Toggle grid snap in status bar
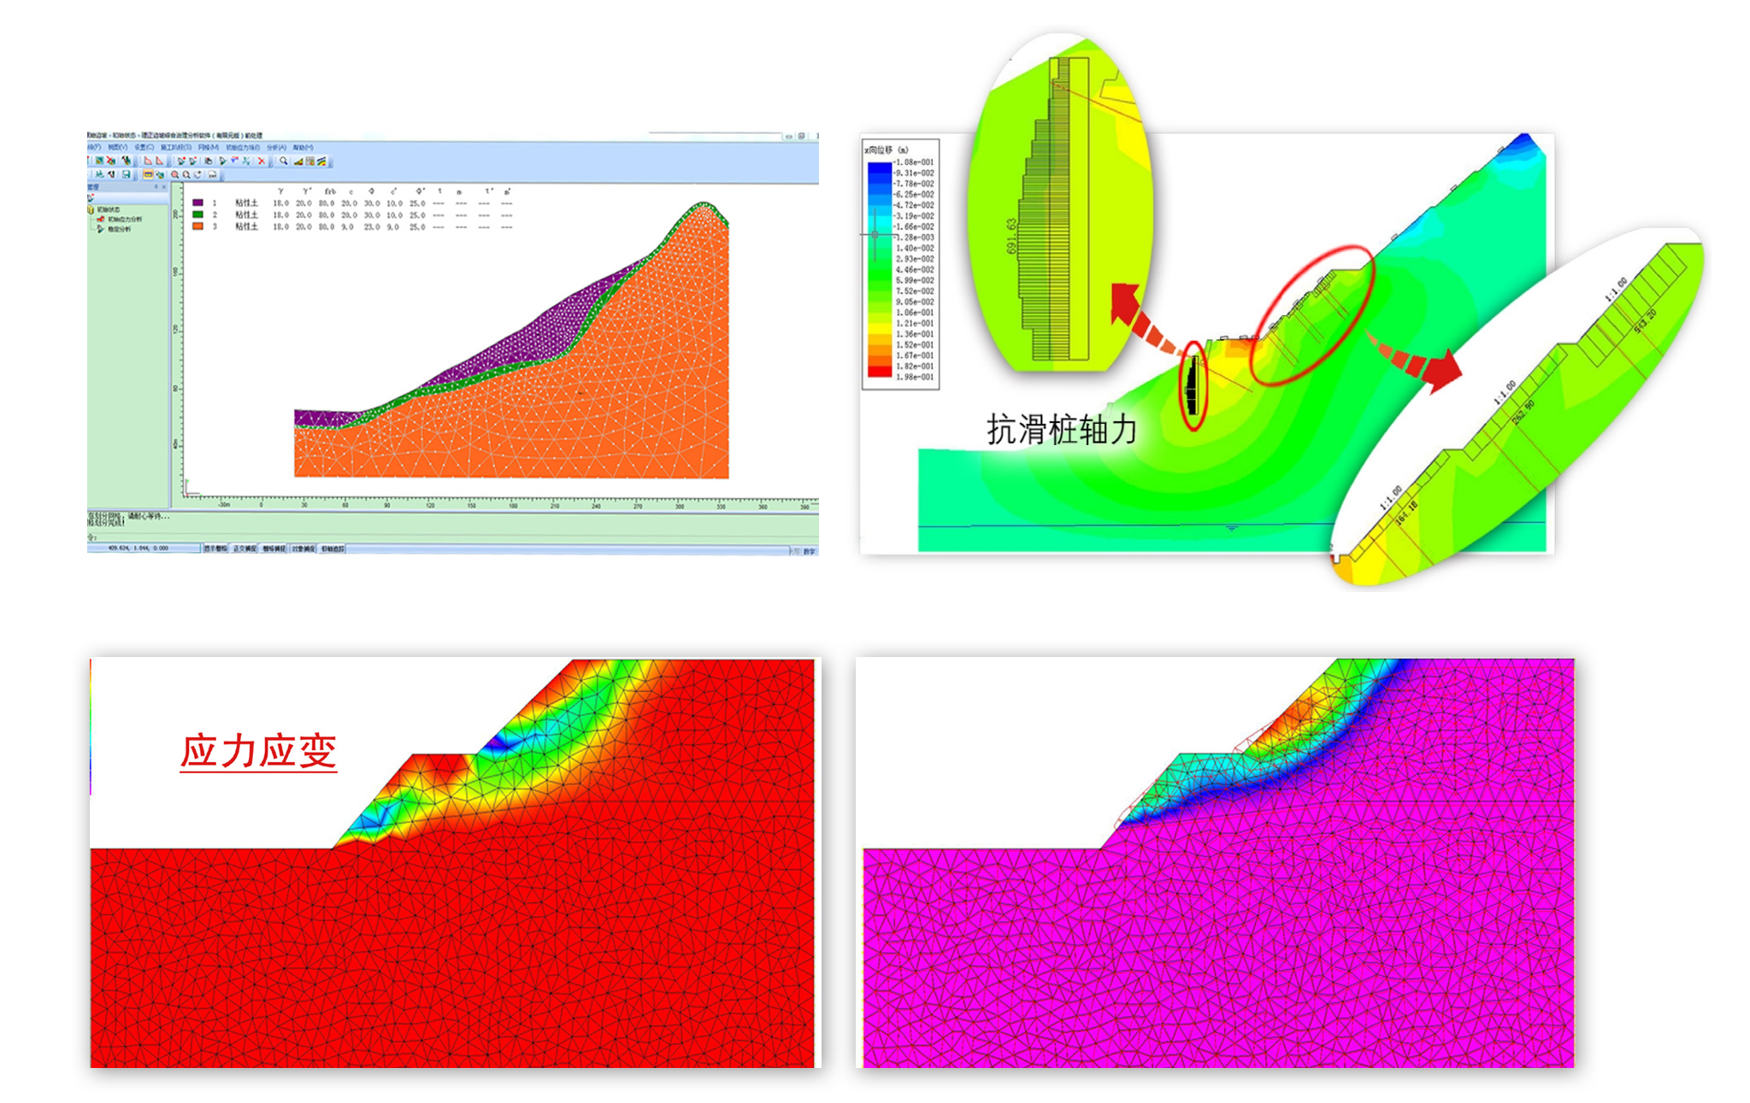1750x1103 pixels. pyautogui.click(x=274, y=549)
